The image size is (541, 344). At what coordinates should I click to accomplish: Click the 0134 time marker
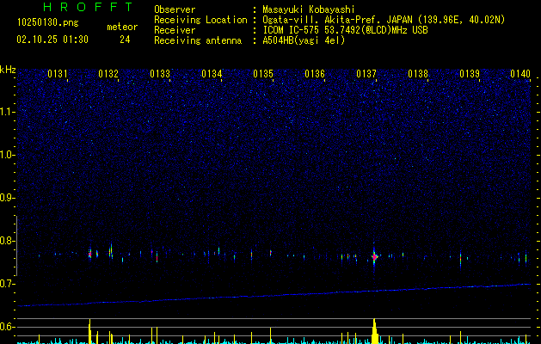(212, 74)
